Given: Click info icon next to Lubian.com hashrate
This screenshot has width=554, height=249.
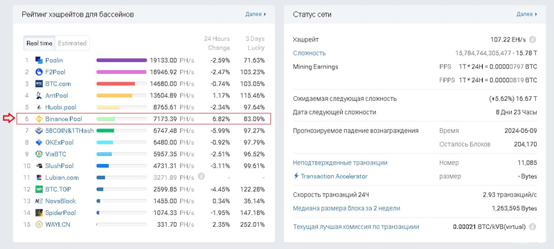Looking at the screenshot, I should (x=201, y=176).
